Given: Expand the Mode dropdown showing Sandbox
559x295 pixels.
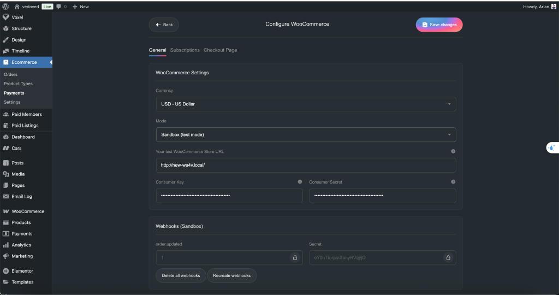Looking at the screenshot, I should point(306,134).
